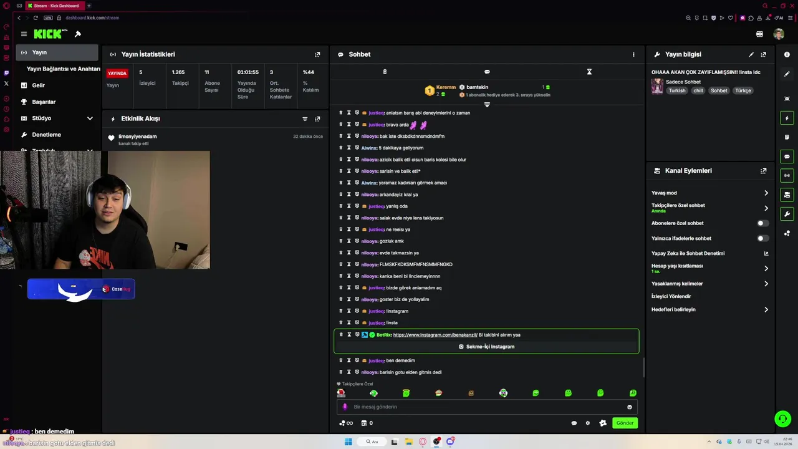Open the emoji picker in the message field
Image resolution: width=798 pixels, height=449 pixels.
629,407
